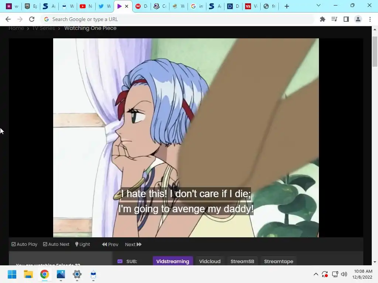Open the Photos app on the taskbar
Viewport: 378px width, 283px height.
tap(61, 274)
